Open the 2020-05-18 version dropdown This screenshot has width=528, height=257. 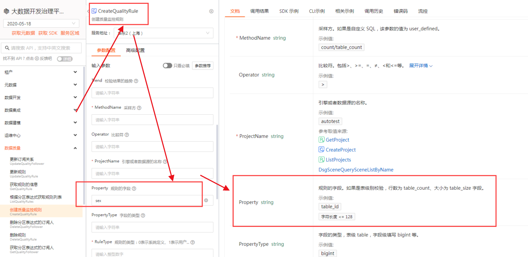(x=41, y=23)
